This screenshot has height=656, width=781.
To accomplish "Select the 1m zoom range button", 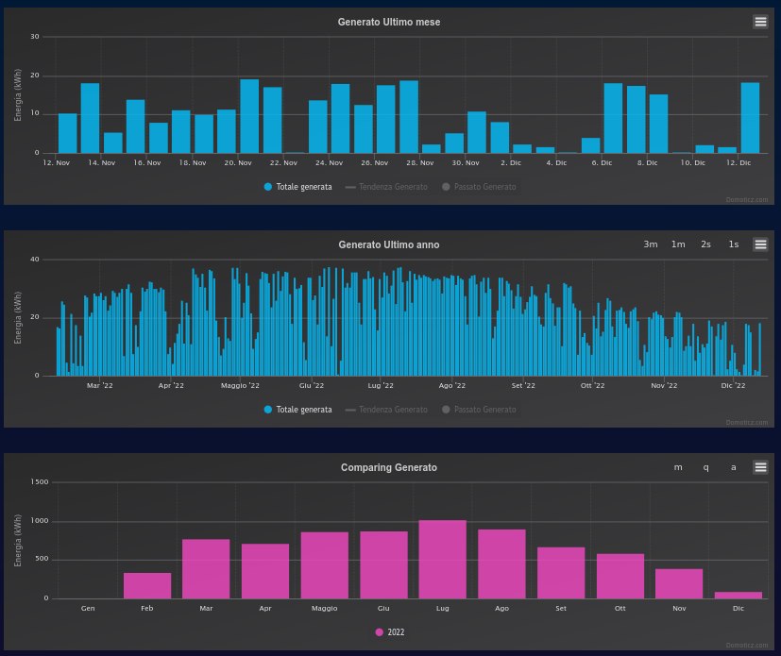I will [x=678, y=244].
